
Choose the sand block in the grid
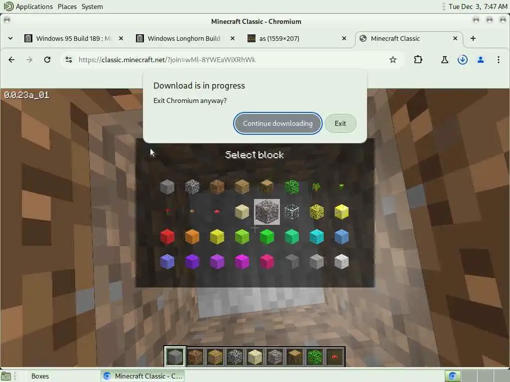point(242,212)
